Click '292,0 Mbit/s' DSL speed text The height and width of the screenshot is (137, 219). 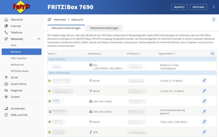(x=102, y=68)
